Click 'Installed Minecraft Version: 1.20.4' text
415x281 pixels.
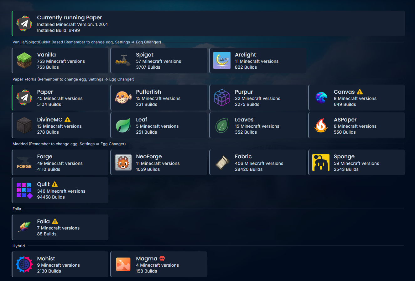tap(72, 24)
